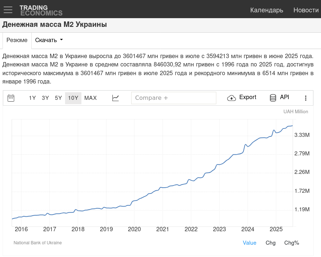Switch to the Резюме tab
Image resolution: width=321 pixels, height=257 pixels.
[17, 40]
